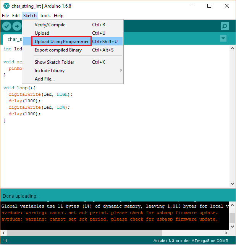This screenshot has width=236, height=245.
Task: Click the Arduino logo in title bar
Action: [6, 6]
